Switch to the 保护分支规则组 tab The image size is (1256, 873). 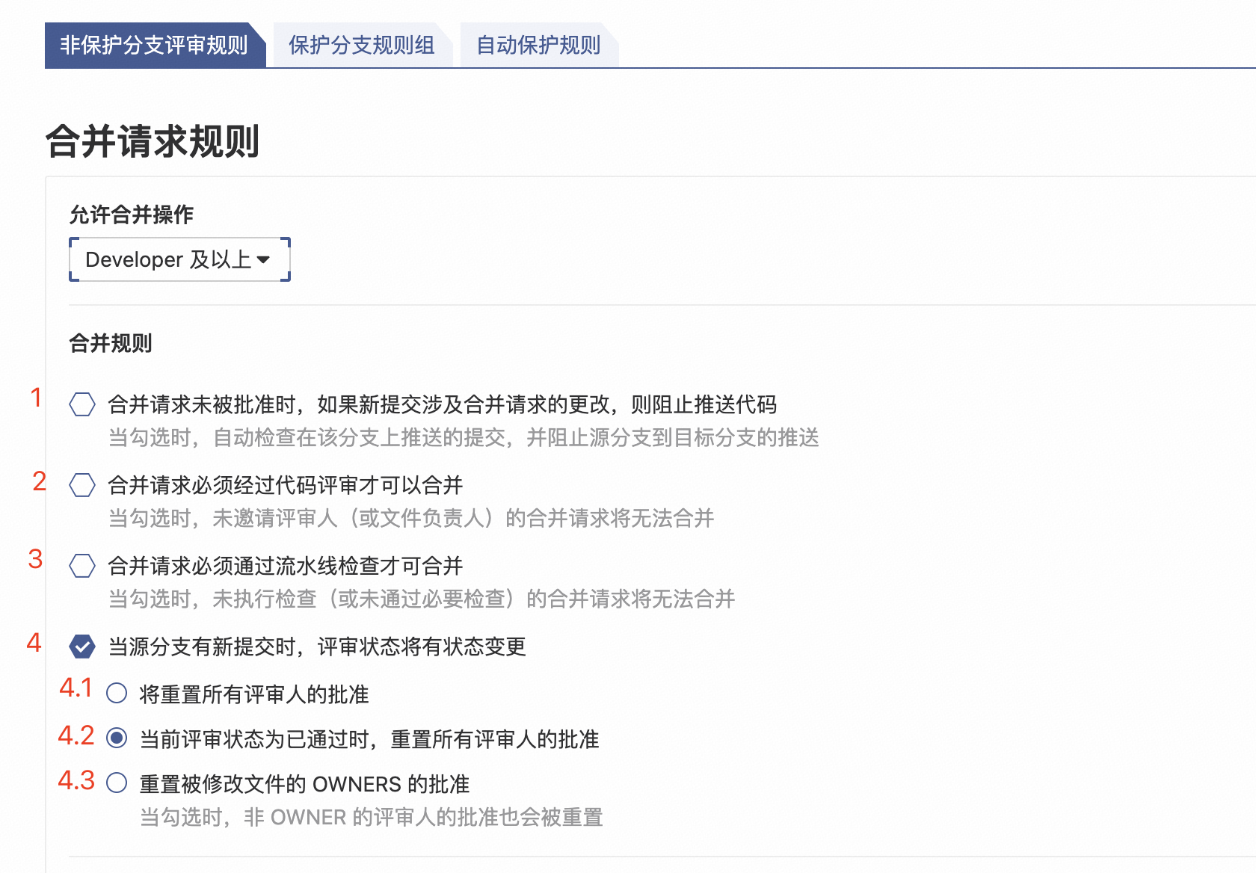[x=361, y=46]
